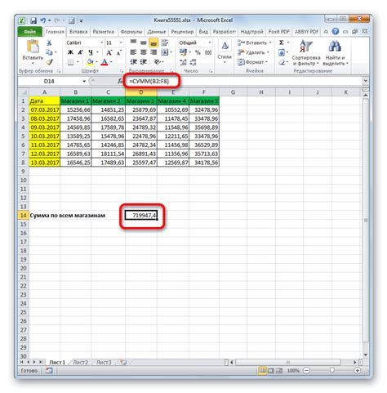Click the Increase font size icon
This screenshot has height=393, width=387.
click(x=109, y=52)
